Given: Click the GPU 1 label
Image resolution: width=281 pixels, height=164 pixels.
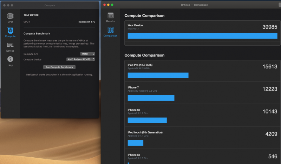Looking at the screenshot, I should point(27,22).
